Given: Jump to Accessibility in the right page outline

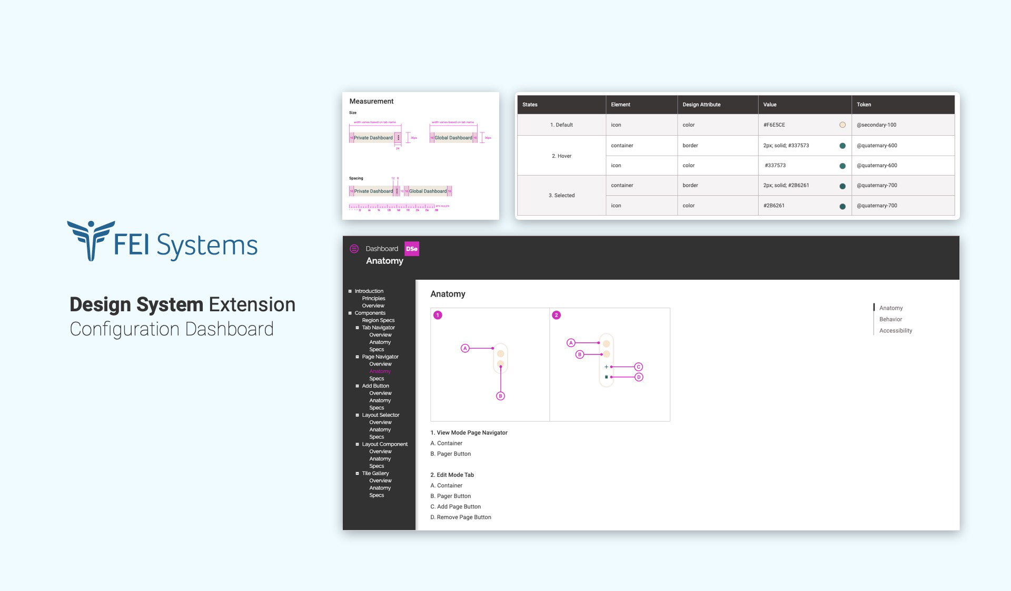Looking at the screenshot, I should (x=896, y=331).
